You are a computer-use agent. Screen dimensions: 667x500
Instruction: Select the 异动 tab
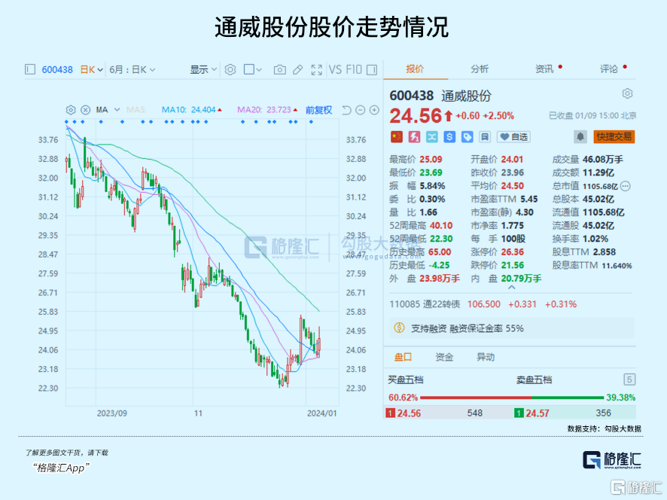(x=486, y=357)
